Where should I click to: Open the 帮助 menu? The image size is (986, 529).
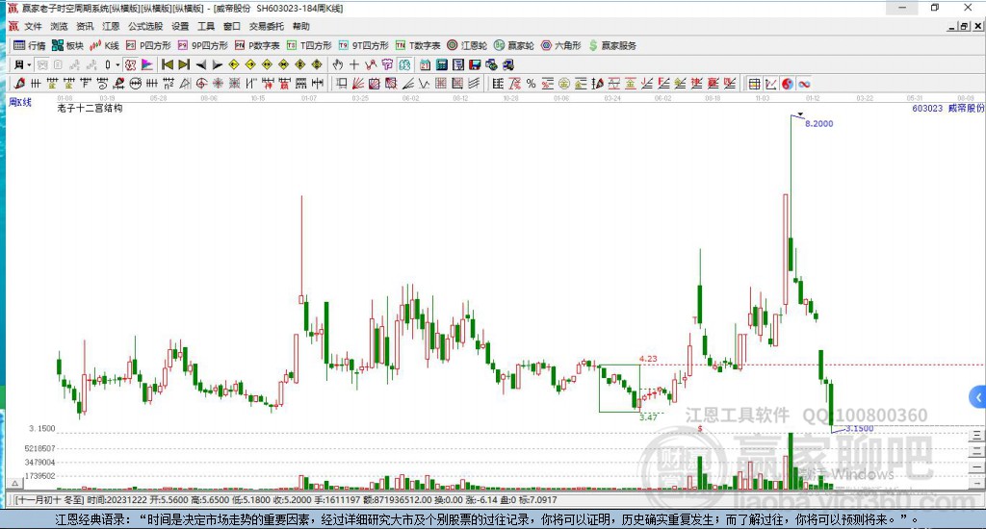point(301,26)
